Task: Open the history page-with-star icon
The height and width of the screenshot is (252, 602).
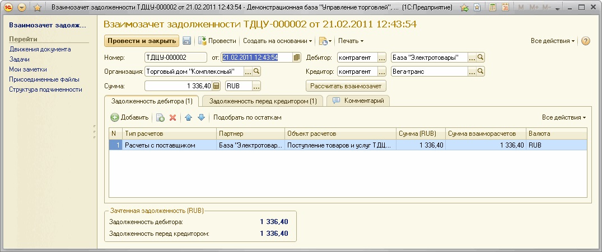Action: pyautogui.click(x=477, y=7)
